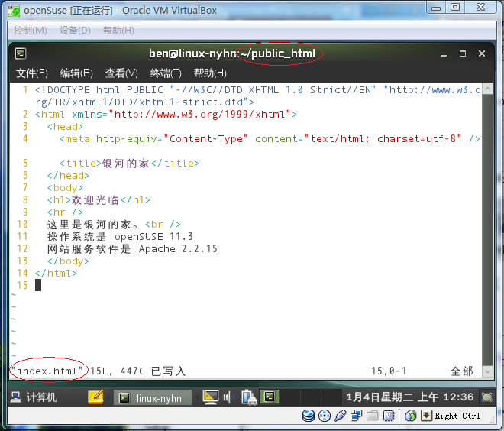Click VirtualBox hard disk activity indicator
The width and height of the screenshot is (504, 431).
pos(309,416)
